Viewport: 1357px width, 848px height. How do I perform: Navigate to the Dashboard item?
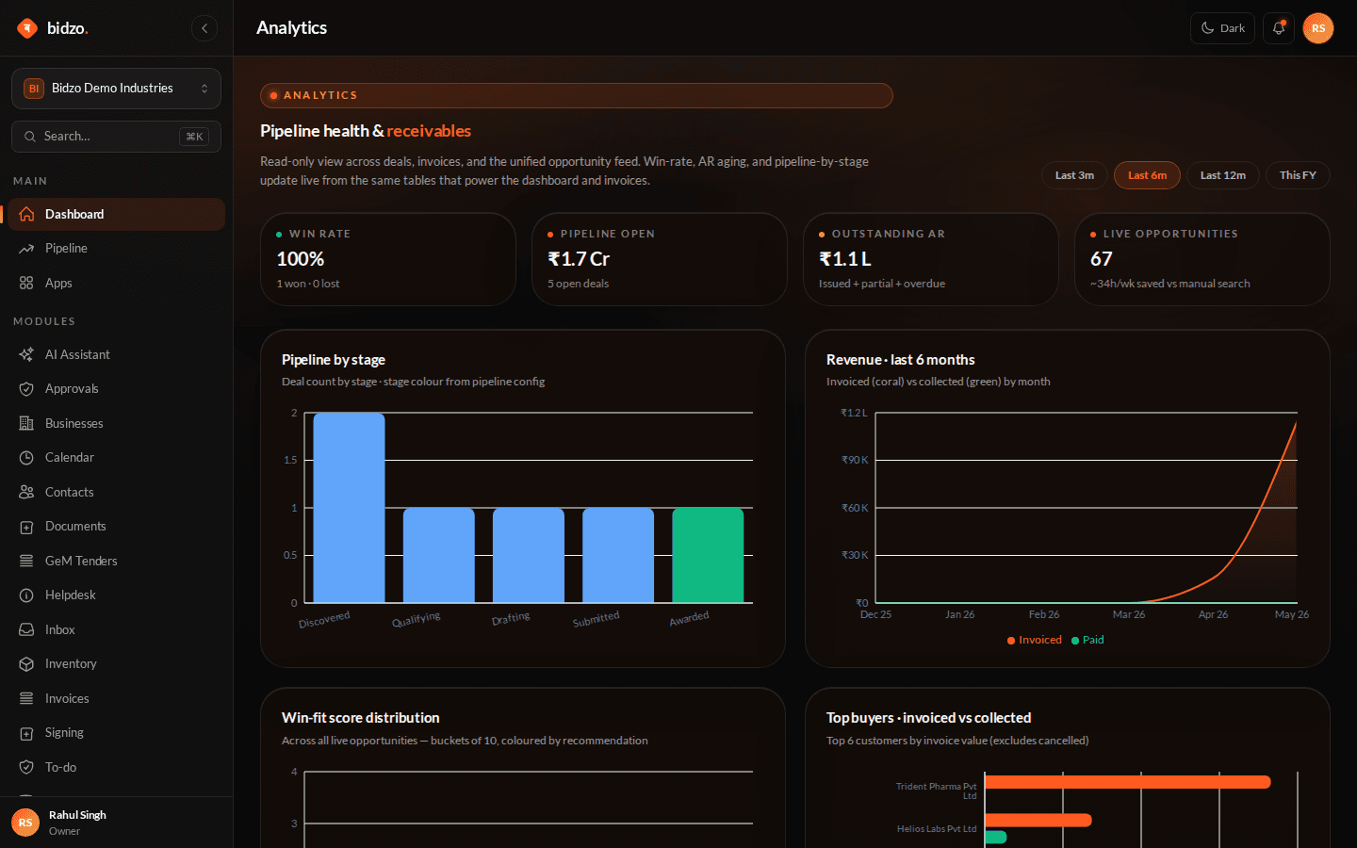click(x=116, y=214)
